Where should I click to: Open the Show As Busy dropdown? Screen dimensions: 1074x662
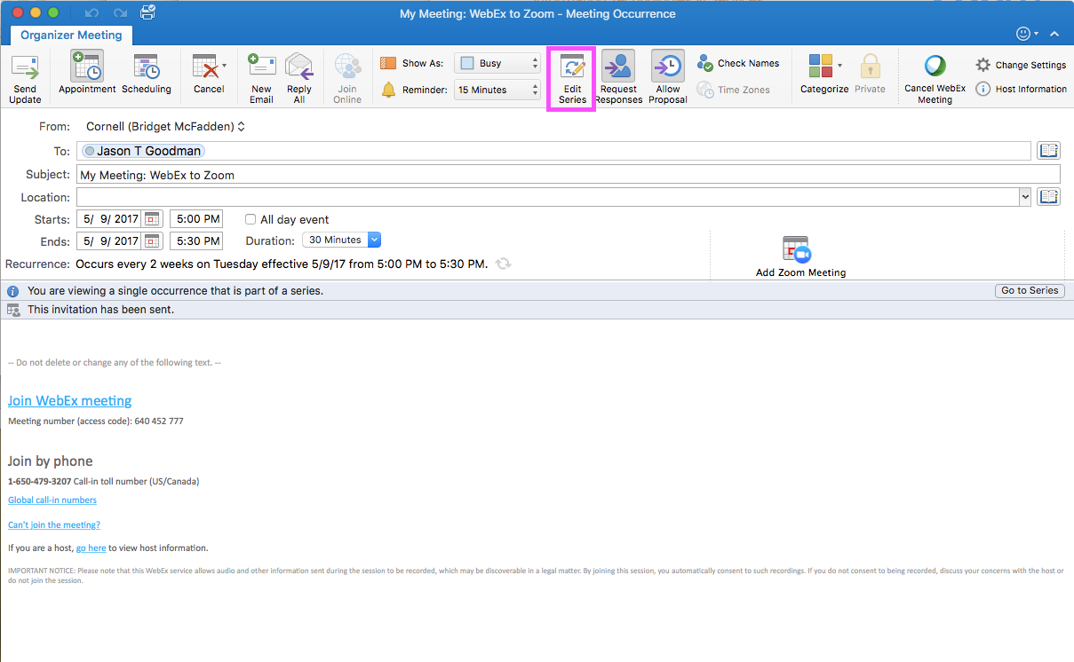pos(497,63)
